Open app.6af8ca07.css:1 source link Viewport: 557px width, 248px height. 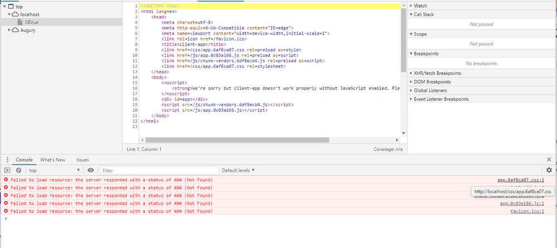pos(520,180)
